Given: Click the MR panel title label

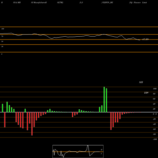Looking at the screenshot, I should [141, 82].
